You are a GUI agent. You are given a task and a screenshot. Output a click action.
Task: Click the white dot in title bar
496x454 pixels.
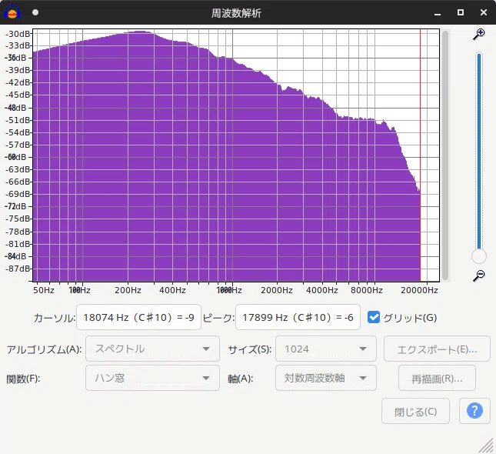click(35, 12)
